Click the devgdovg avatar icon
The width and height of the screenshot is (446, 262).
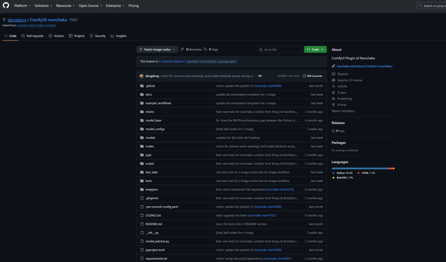coord(142,76)
